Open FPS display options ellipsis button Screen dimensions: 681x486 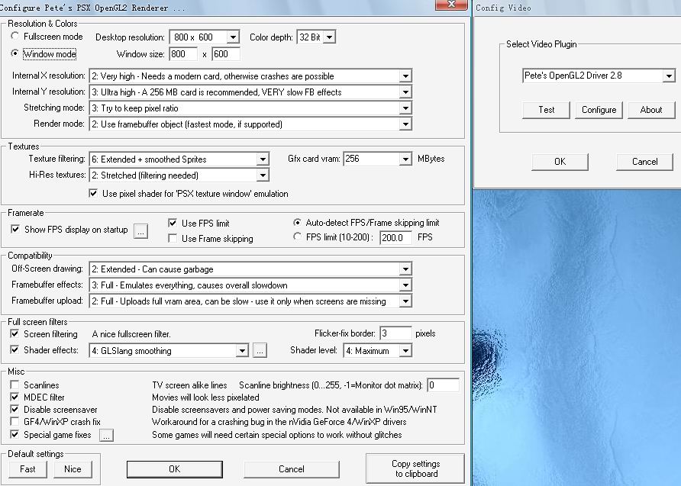point(140,231)
